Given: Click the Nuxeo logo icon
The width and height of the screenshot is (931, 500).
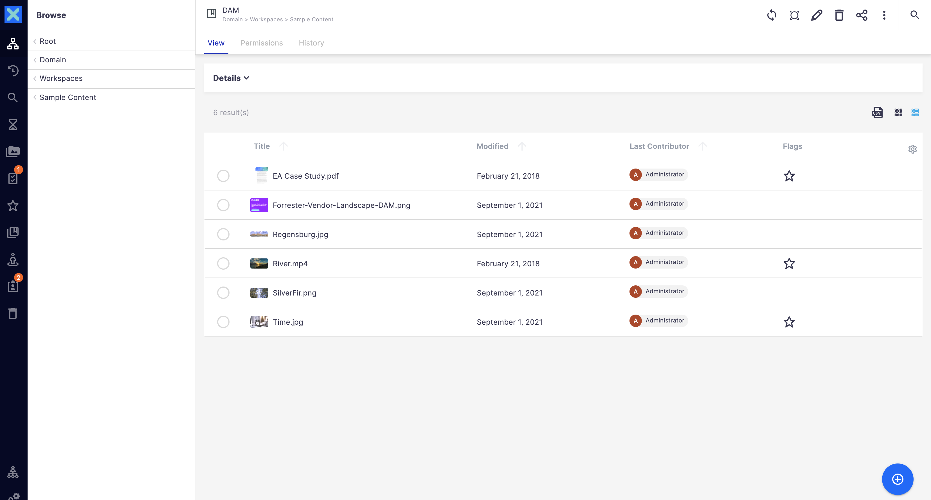Looking at the screenshot, I should [13, 14].
